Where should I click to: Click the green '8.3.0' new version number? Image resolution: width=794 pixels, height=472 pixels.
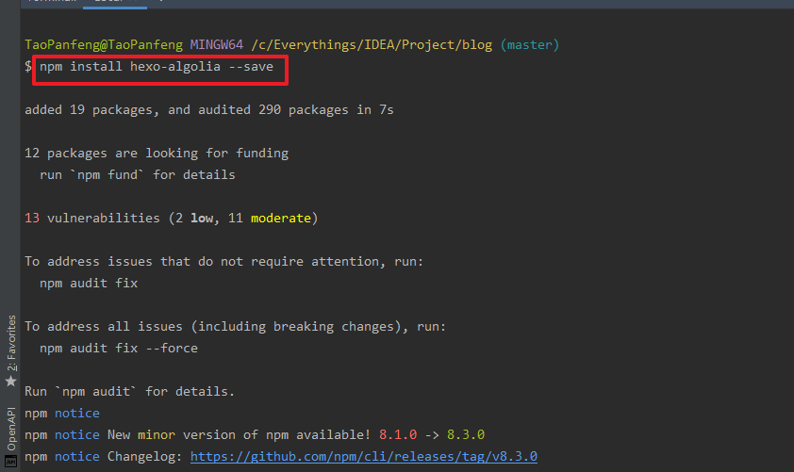466,434
